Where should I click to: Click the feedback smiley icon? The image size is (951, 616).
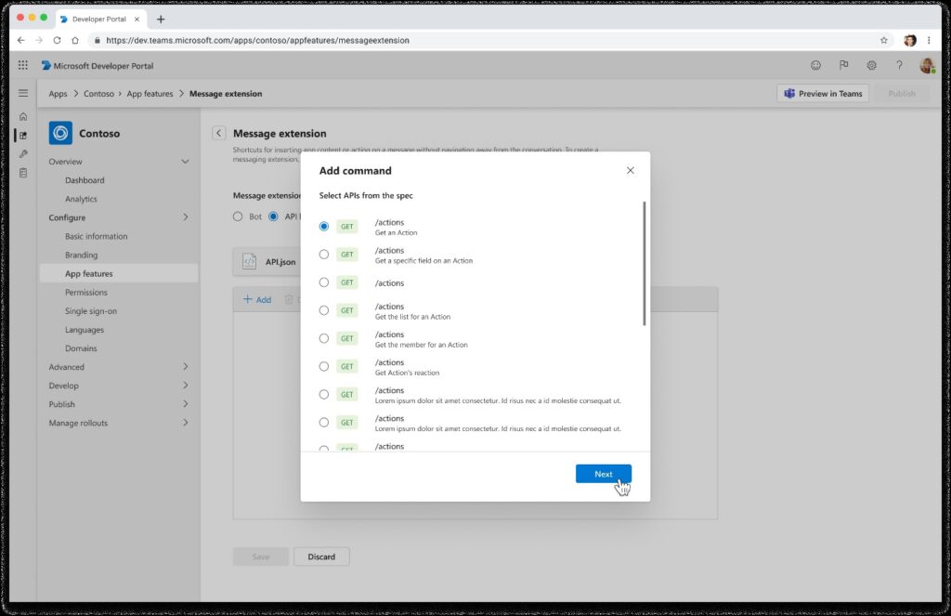[816, 66]
